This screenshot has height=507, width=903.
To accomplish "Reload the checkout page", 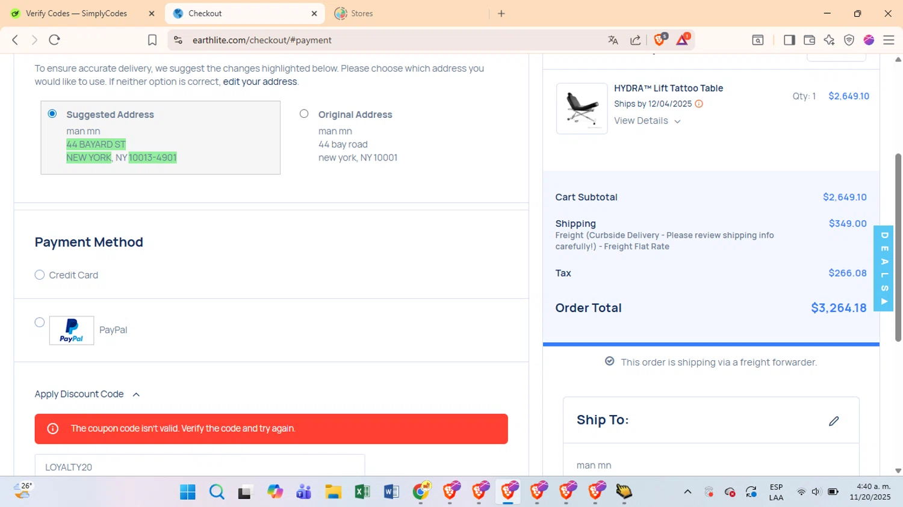I will 55,40.
